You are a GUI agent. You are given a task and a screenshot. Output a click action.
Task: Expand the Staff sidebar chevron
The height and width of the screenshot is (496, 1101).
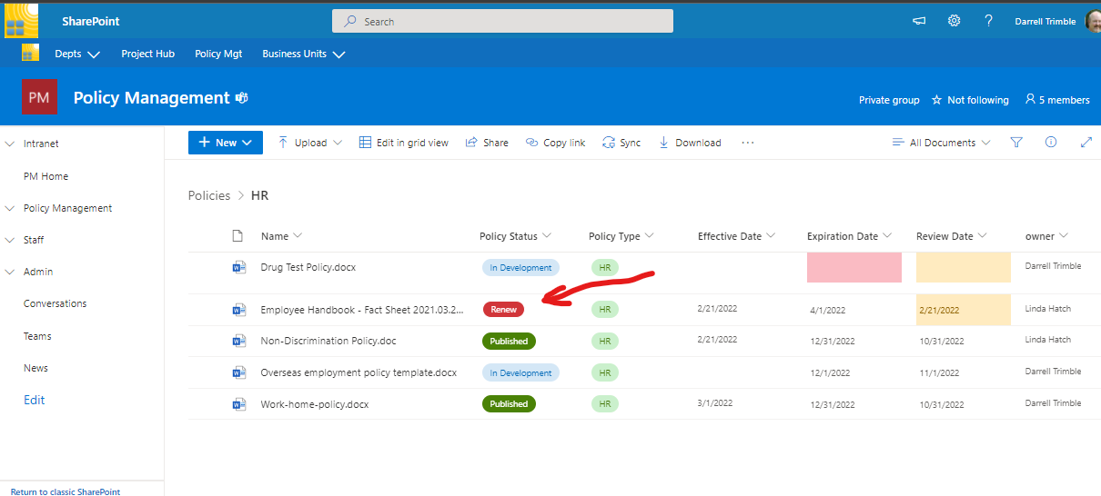tap(10, 240)
